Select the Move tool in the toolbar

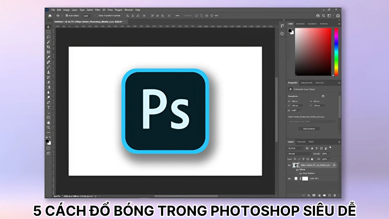point(48,27)
